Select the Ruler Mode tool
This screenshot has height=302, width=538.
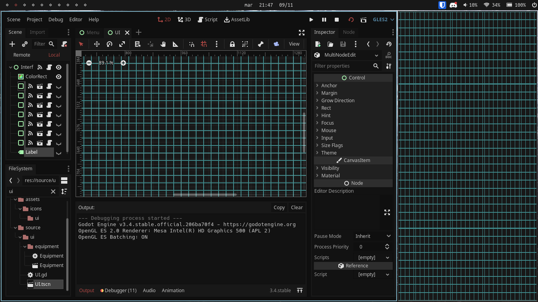(176, 44)
